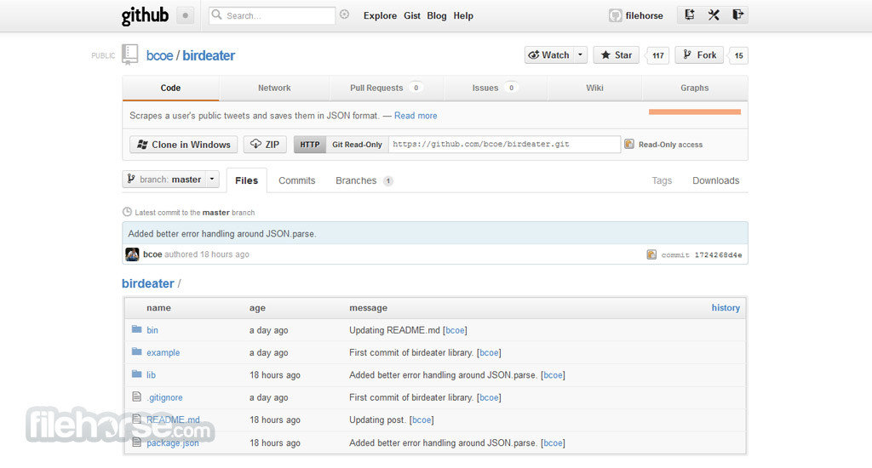This screenshot has width=872, height=468.
Task: Select the Commits subtab
Action: (297, 180)
